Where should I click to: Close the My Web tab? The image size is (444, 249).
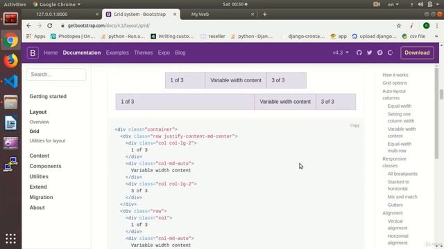pyautogui.click(x=253, y=14)
